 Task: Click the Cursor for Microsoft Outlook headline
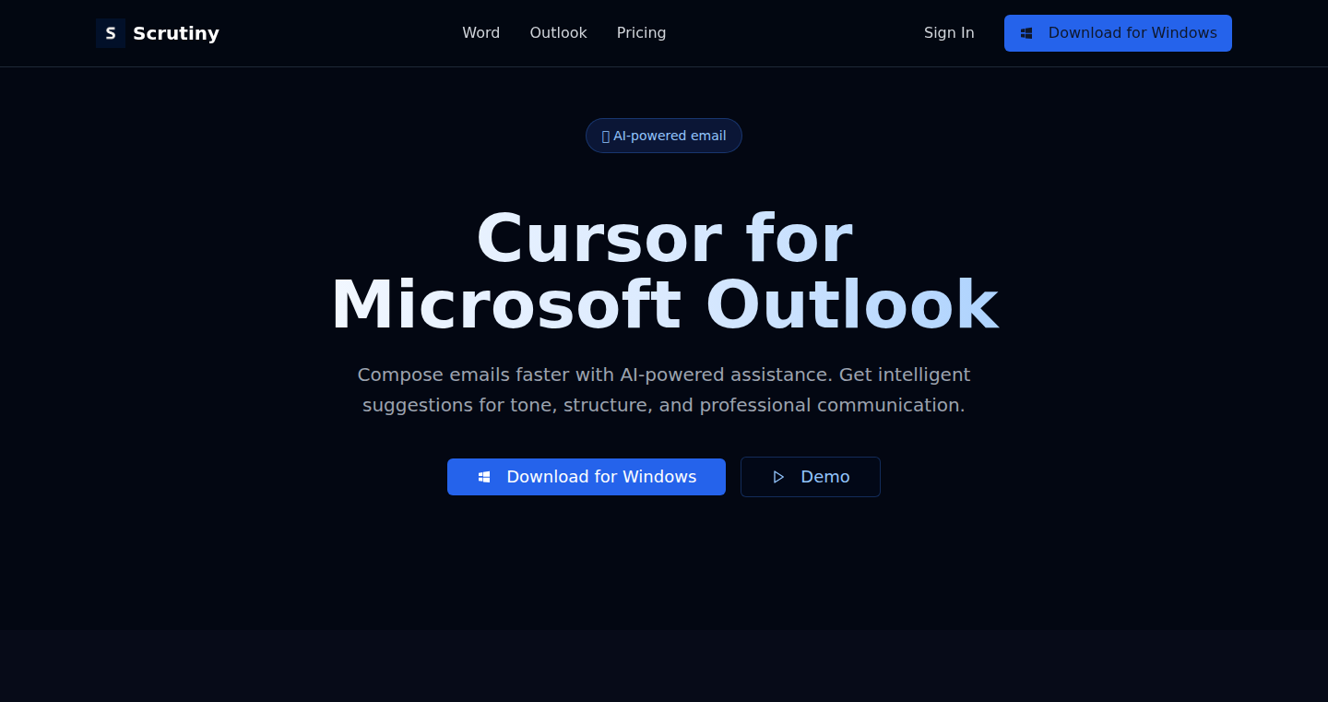tap(664, 272)
